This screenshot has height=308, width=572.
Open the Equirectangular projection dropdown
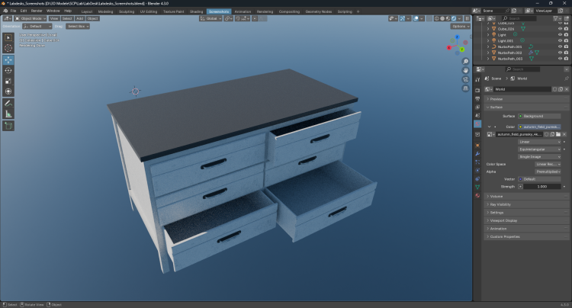(540, 149)
